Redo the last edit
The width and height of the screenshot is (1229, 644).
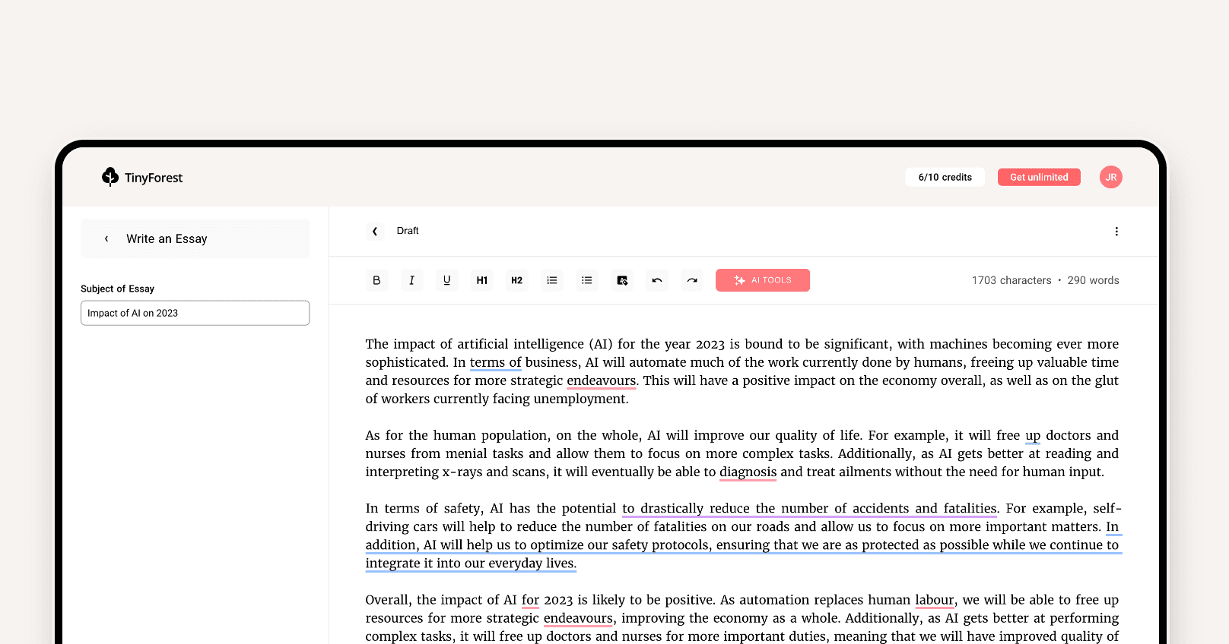pos(692,280)
